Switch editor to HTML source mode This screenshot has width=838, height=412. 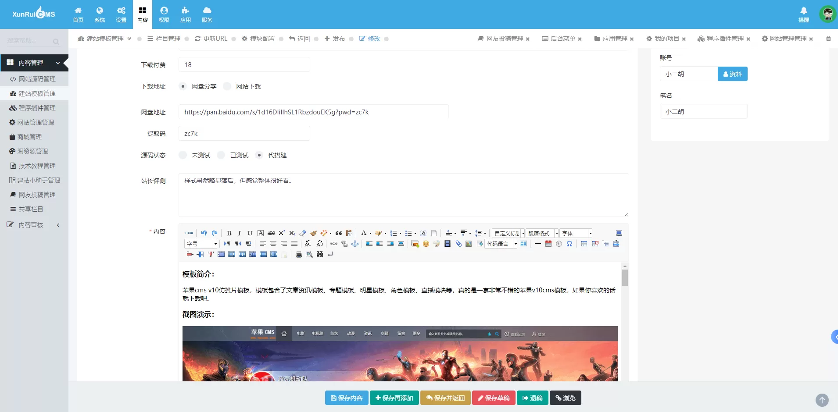[x=189, y=233]
